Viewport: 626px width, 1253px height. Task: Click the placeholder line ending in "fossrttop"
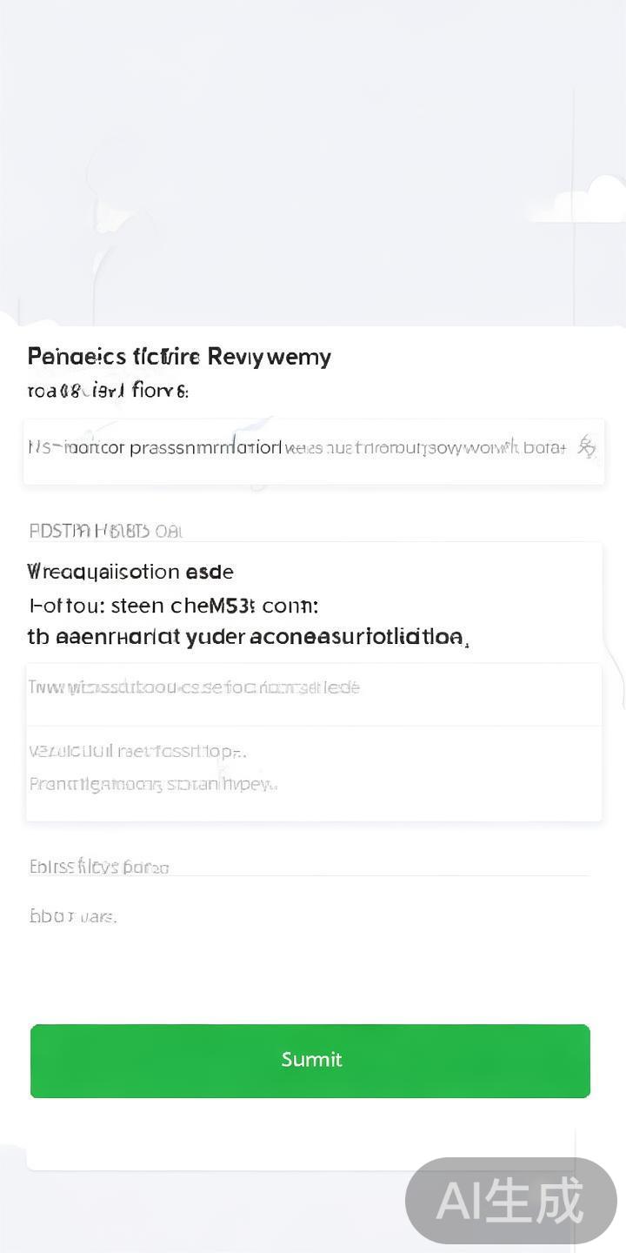tap(137, 751)
